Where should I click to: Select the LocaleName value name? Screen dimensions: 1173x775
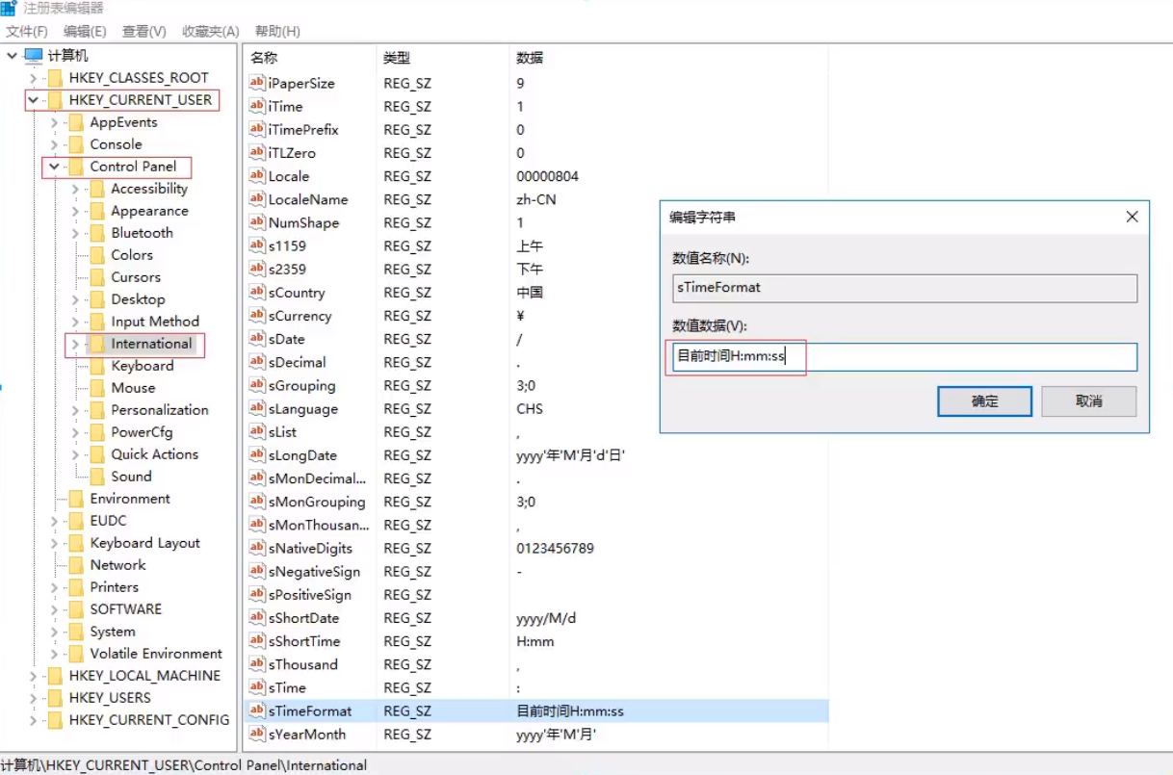308,199
